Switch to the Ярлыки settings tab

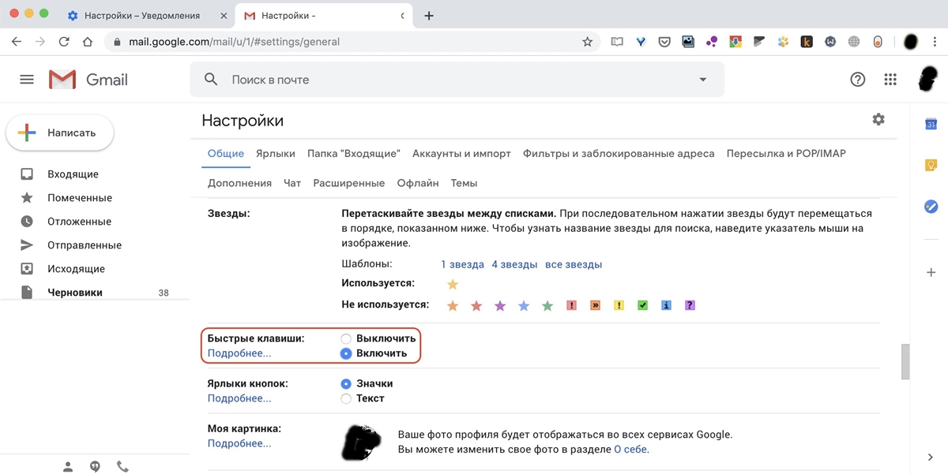[x=276, y=154]
